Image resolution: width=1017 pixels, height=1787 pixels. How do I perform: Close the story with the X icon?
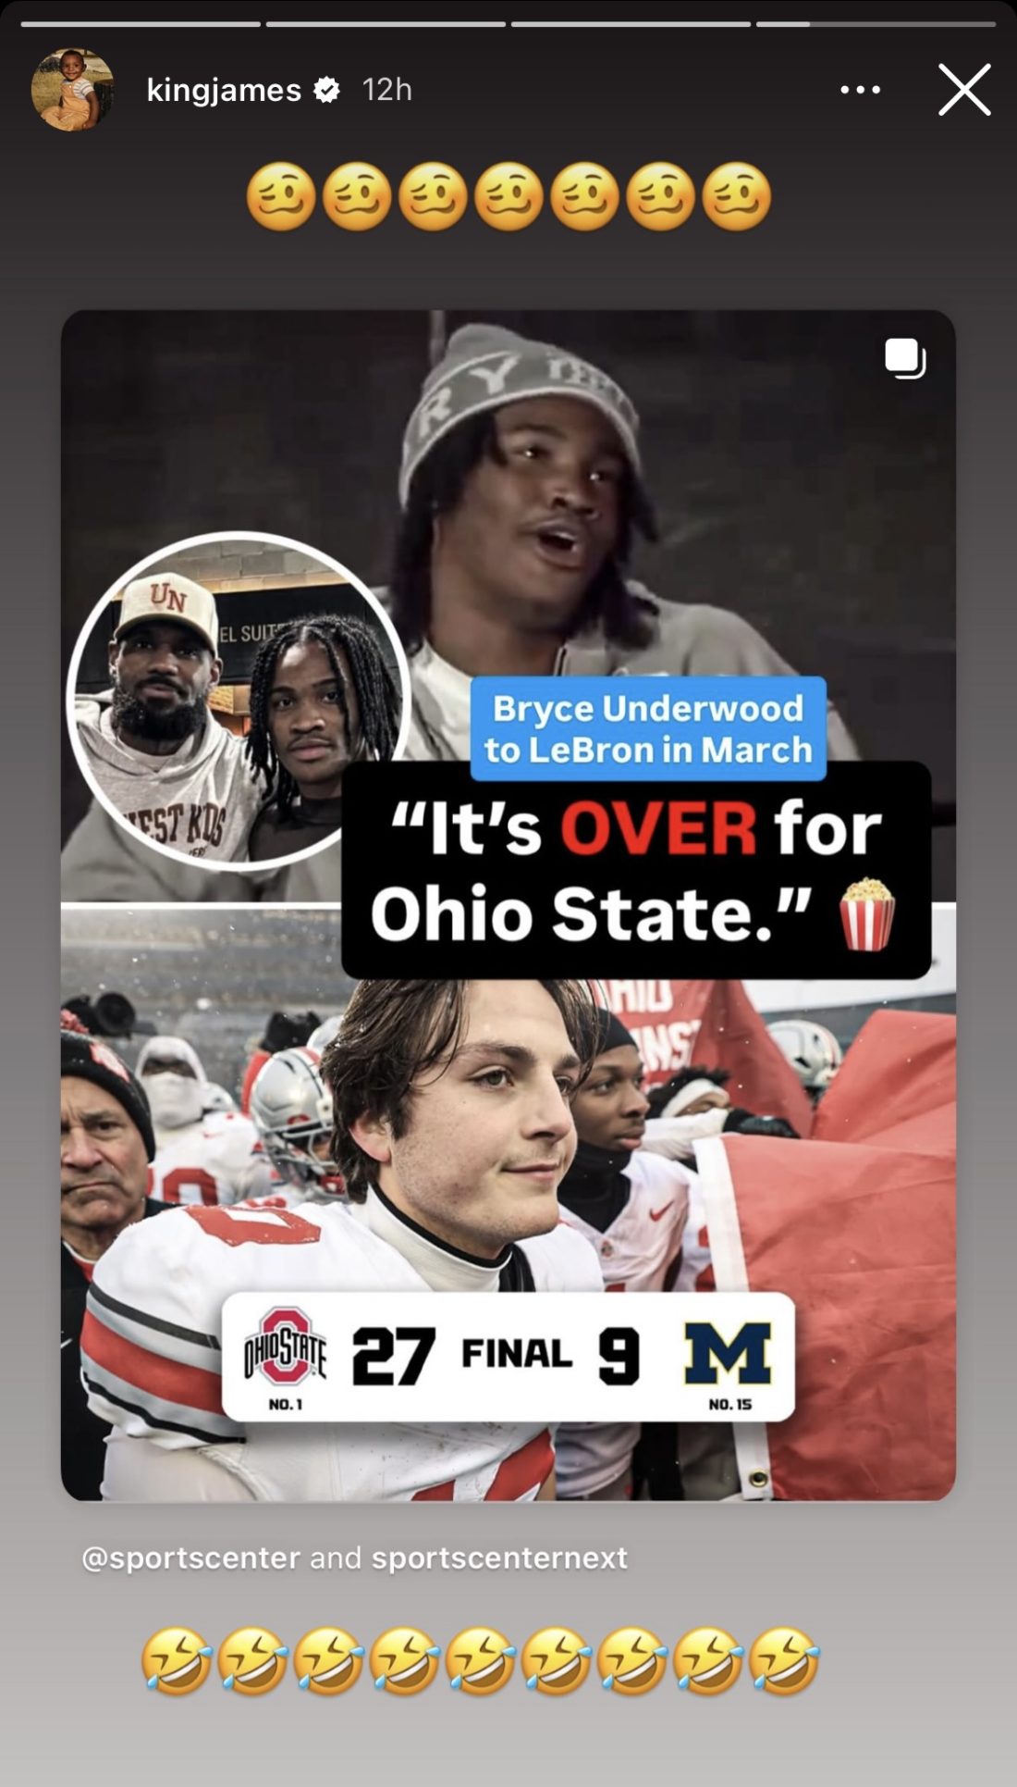[964, 90]
